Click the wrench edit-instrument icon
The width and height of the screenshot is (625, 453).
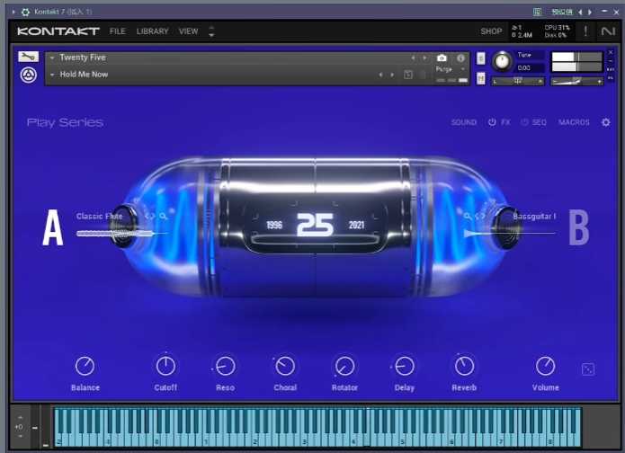click(x=28, y=57)
